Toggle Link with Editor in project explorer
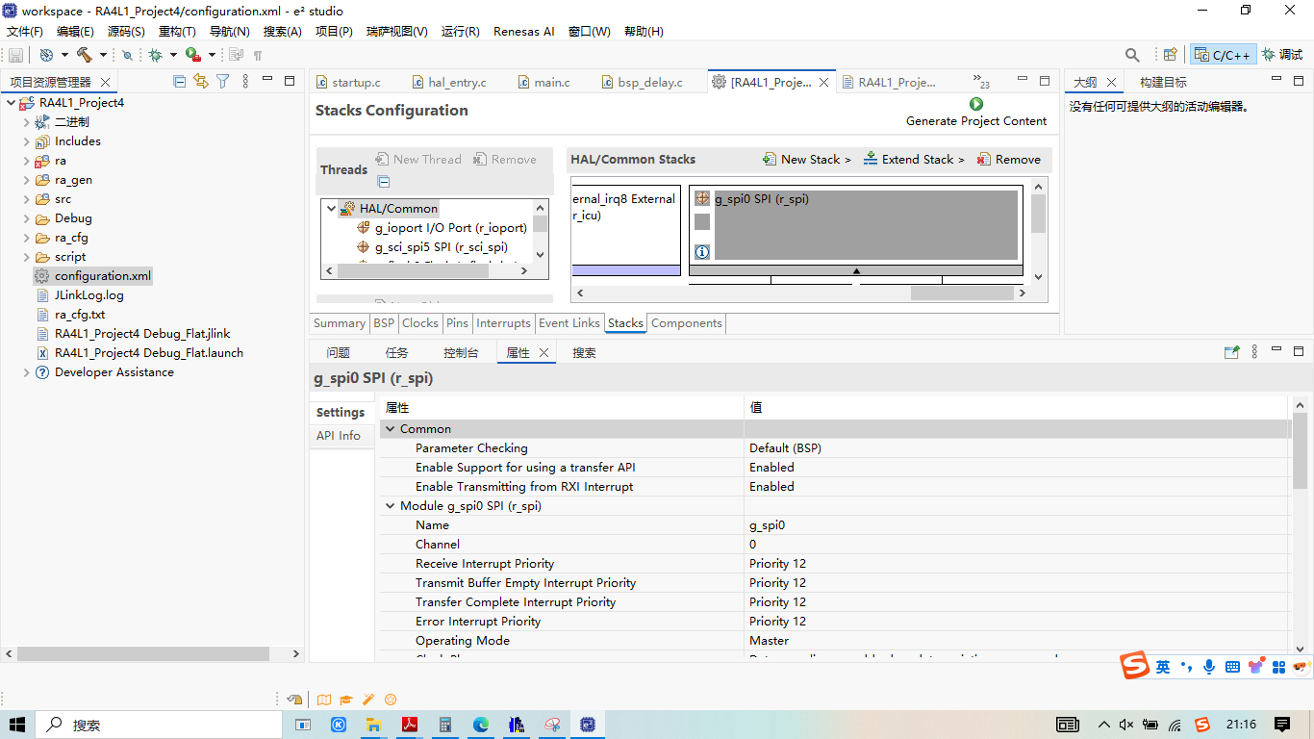Image resolution: width=1314 pixels, height=739 pixels. (x=201, y=82)
